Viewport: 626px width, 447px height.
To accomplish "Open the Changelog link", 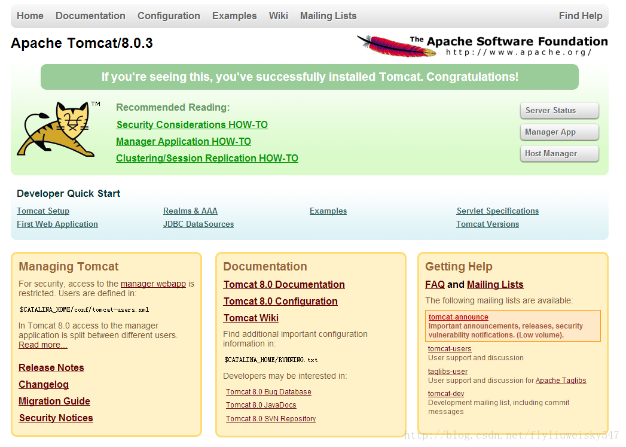I will point(44,384).
